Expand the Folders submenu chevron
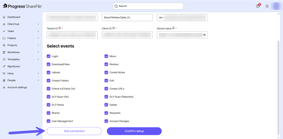283x139 pixels. (x=38, y=38)
